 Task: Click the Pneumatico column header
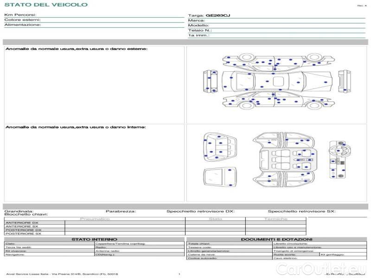[95, 219]
